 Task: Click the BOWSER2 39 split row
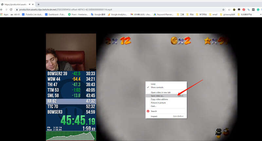[71, 74]
